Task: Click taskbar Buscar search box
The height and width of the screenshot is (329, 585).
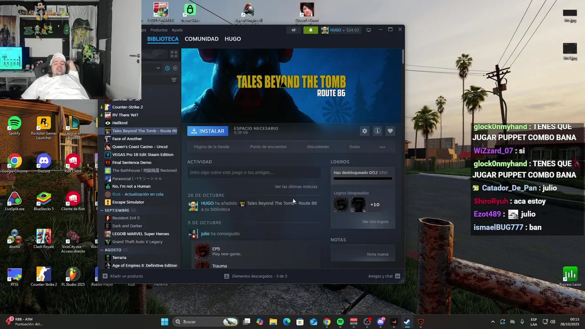Action: 206,322
